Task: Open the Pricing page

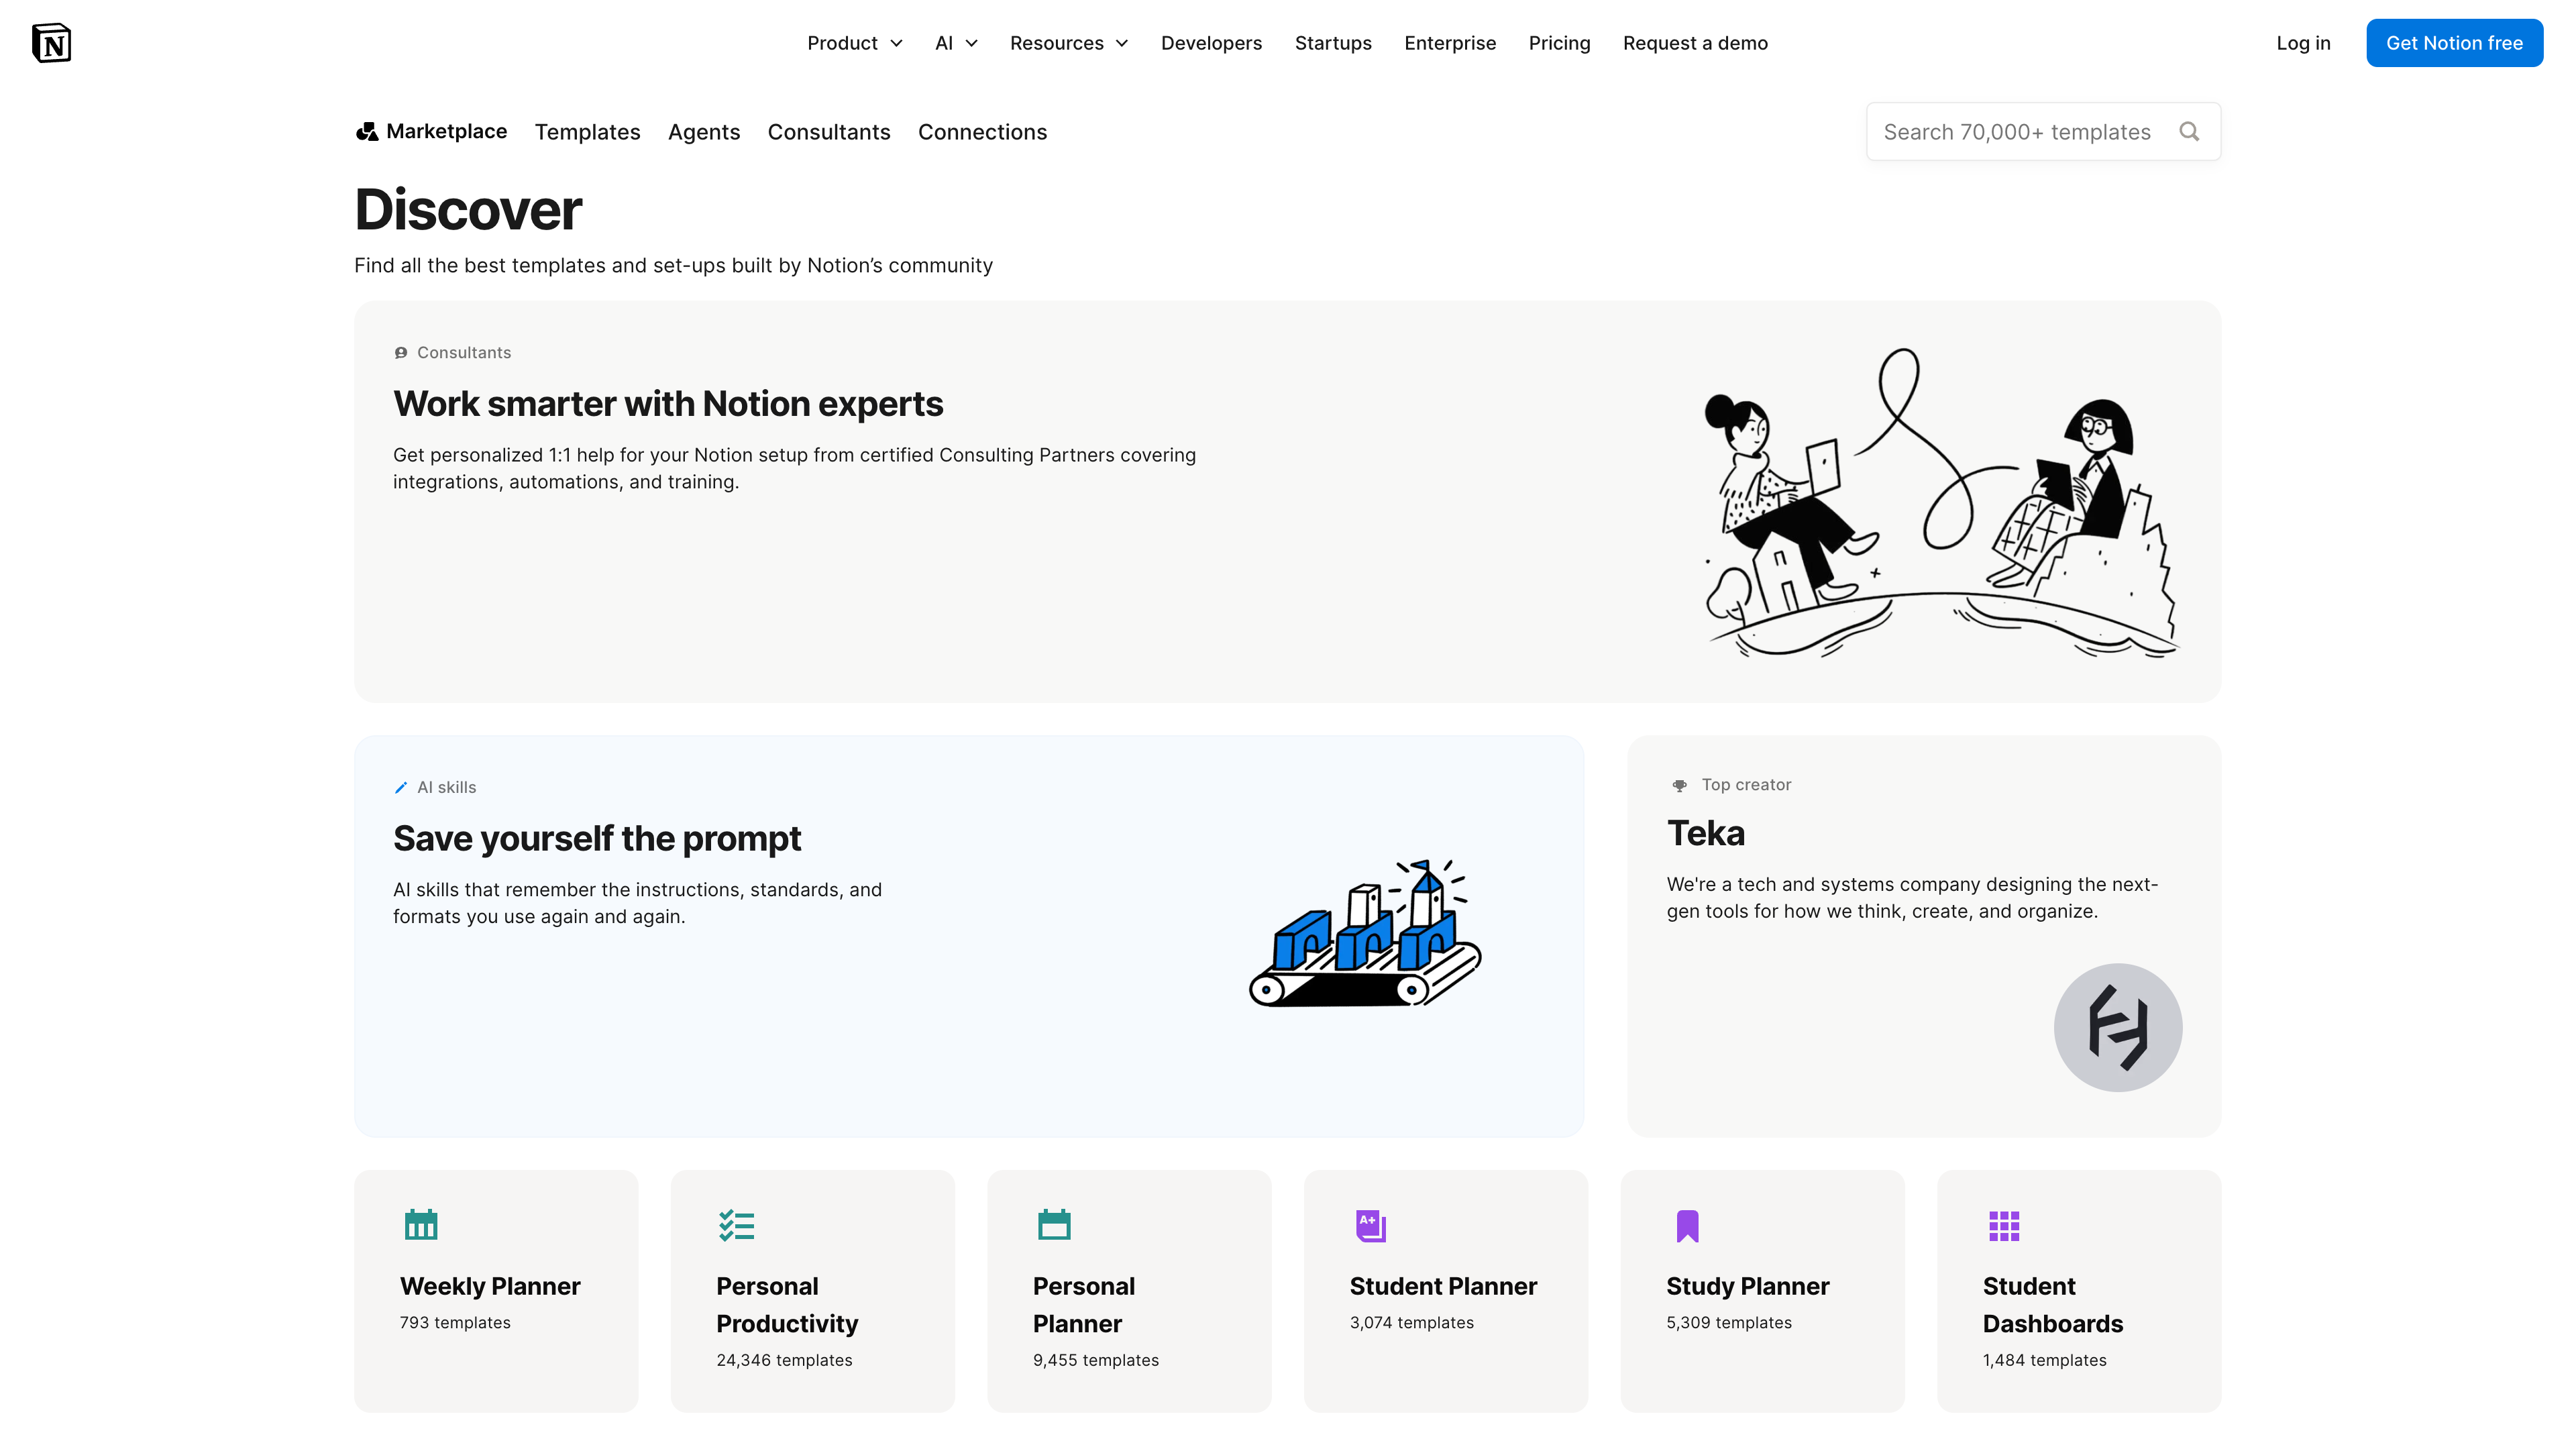Action: [1559, 43]
